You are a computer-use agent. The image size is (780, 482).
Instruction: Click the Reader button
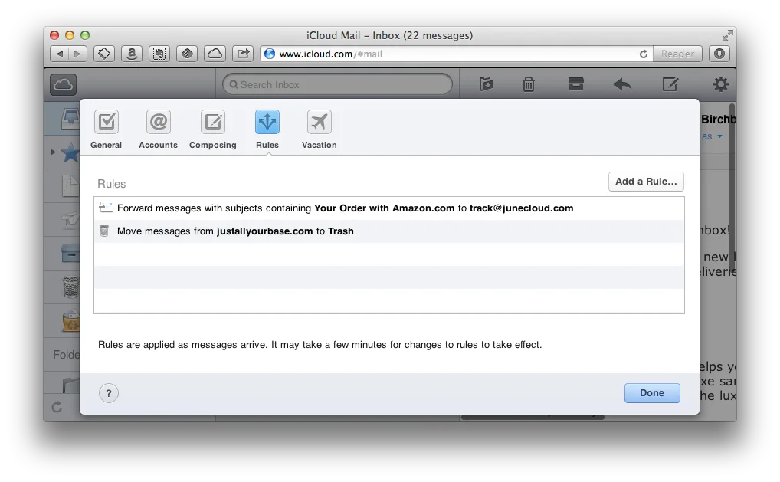[x=677, y=54]
